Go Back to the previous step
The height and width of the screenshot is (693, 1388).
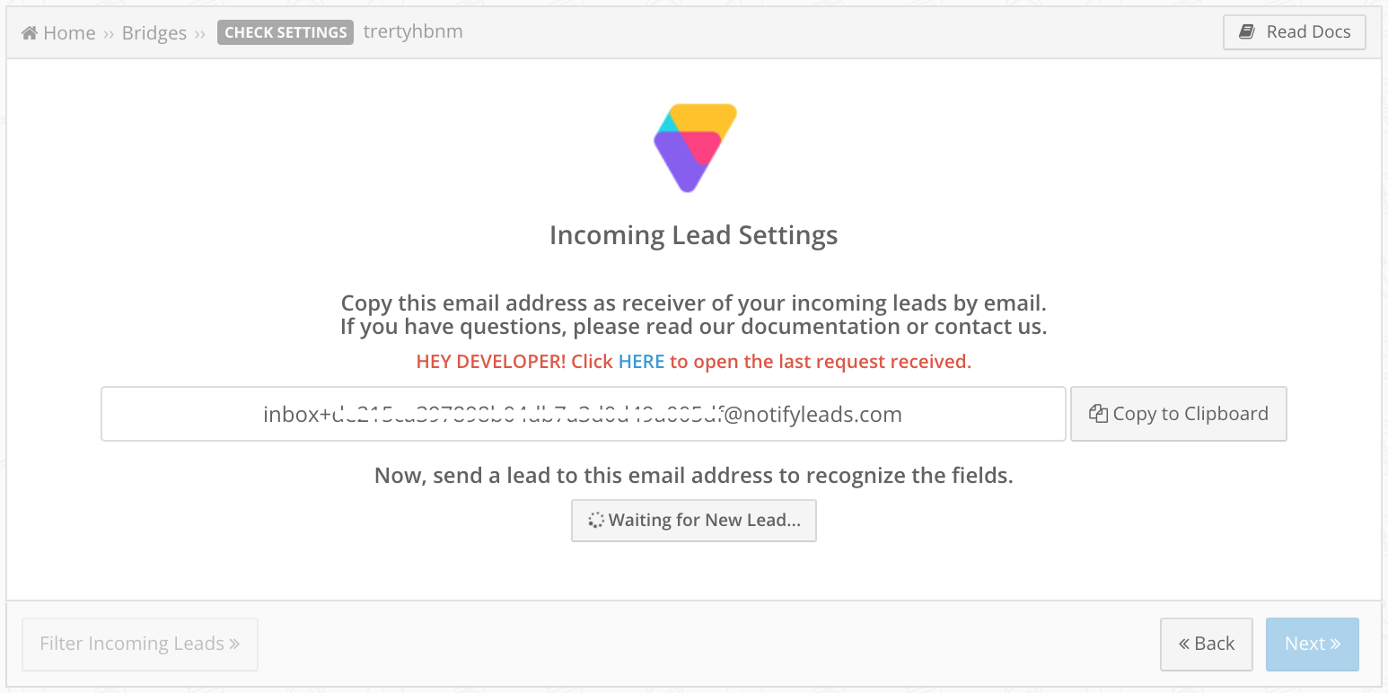1207,644
